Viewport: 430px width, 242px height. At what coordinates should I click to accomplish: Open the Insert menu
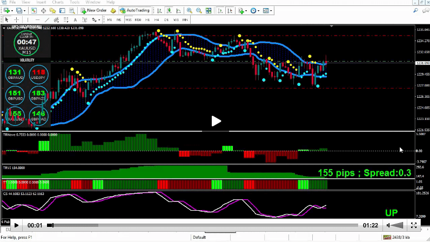pos(42,2)
